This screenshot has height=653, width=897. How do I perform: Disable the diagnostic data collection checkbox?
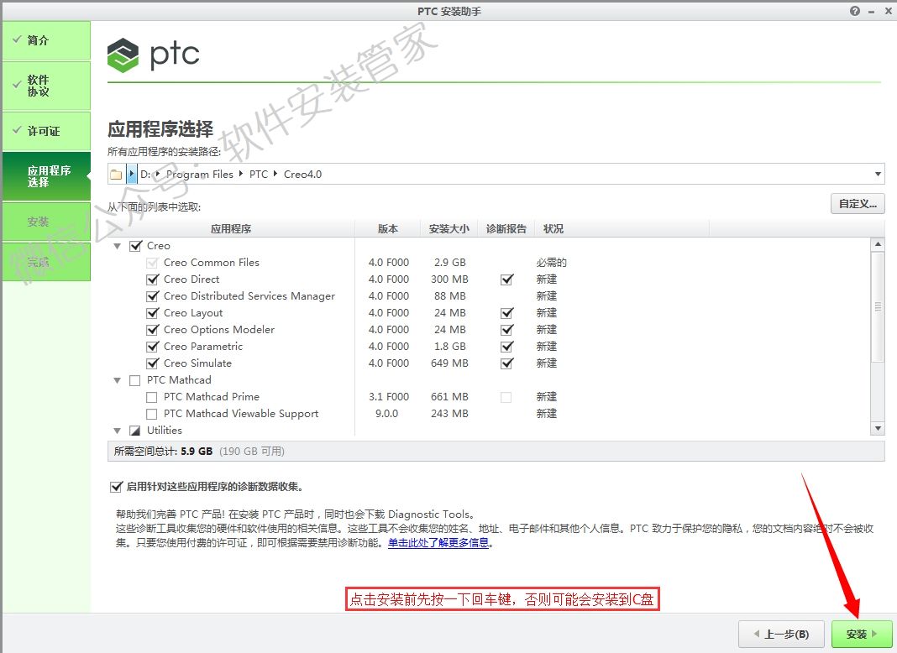click(116, 486)
